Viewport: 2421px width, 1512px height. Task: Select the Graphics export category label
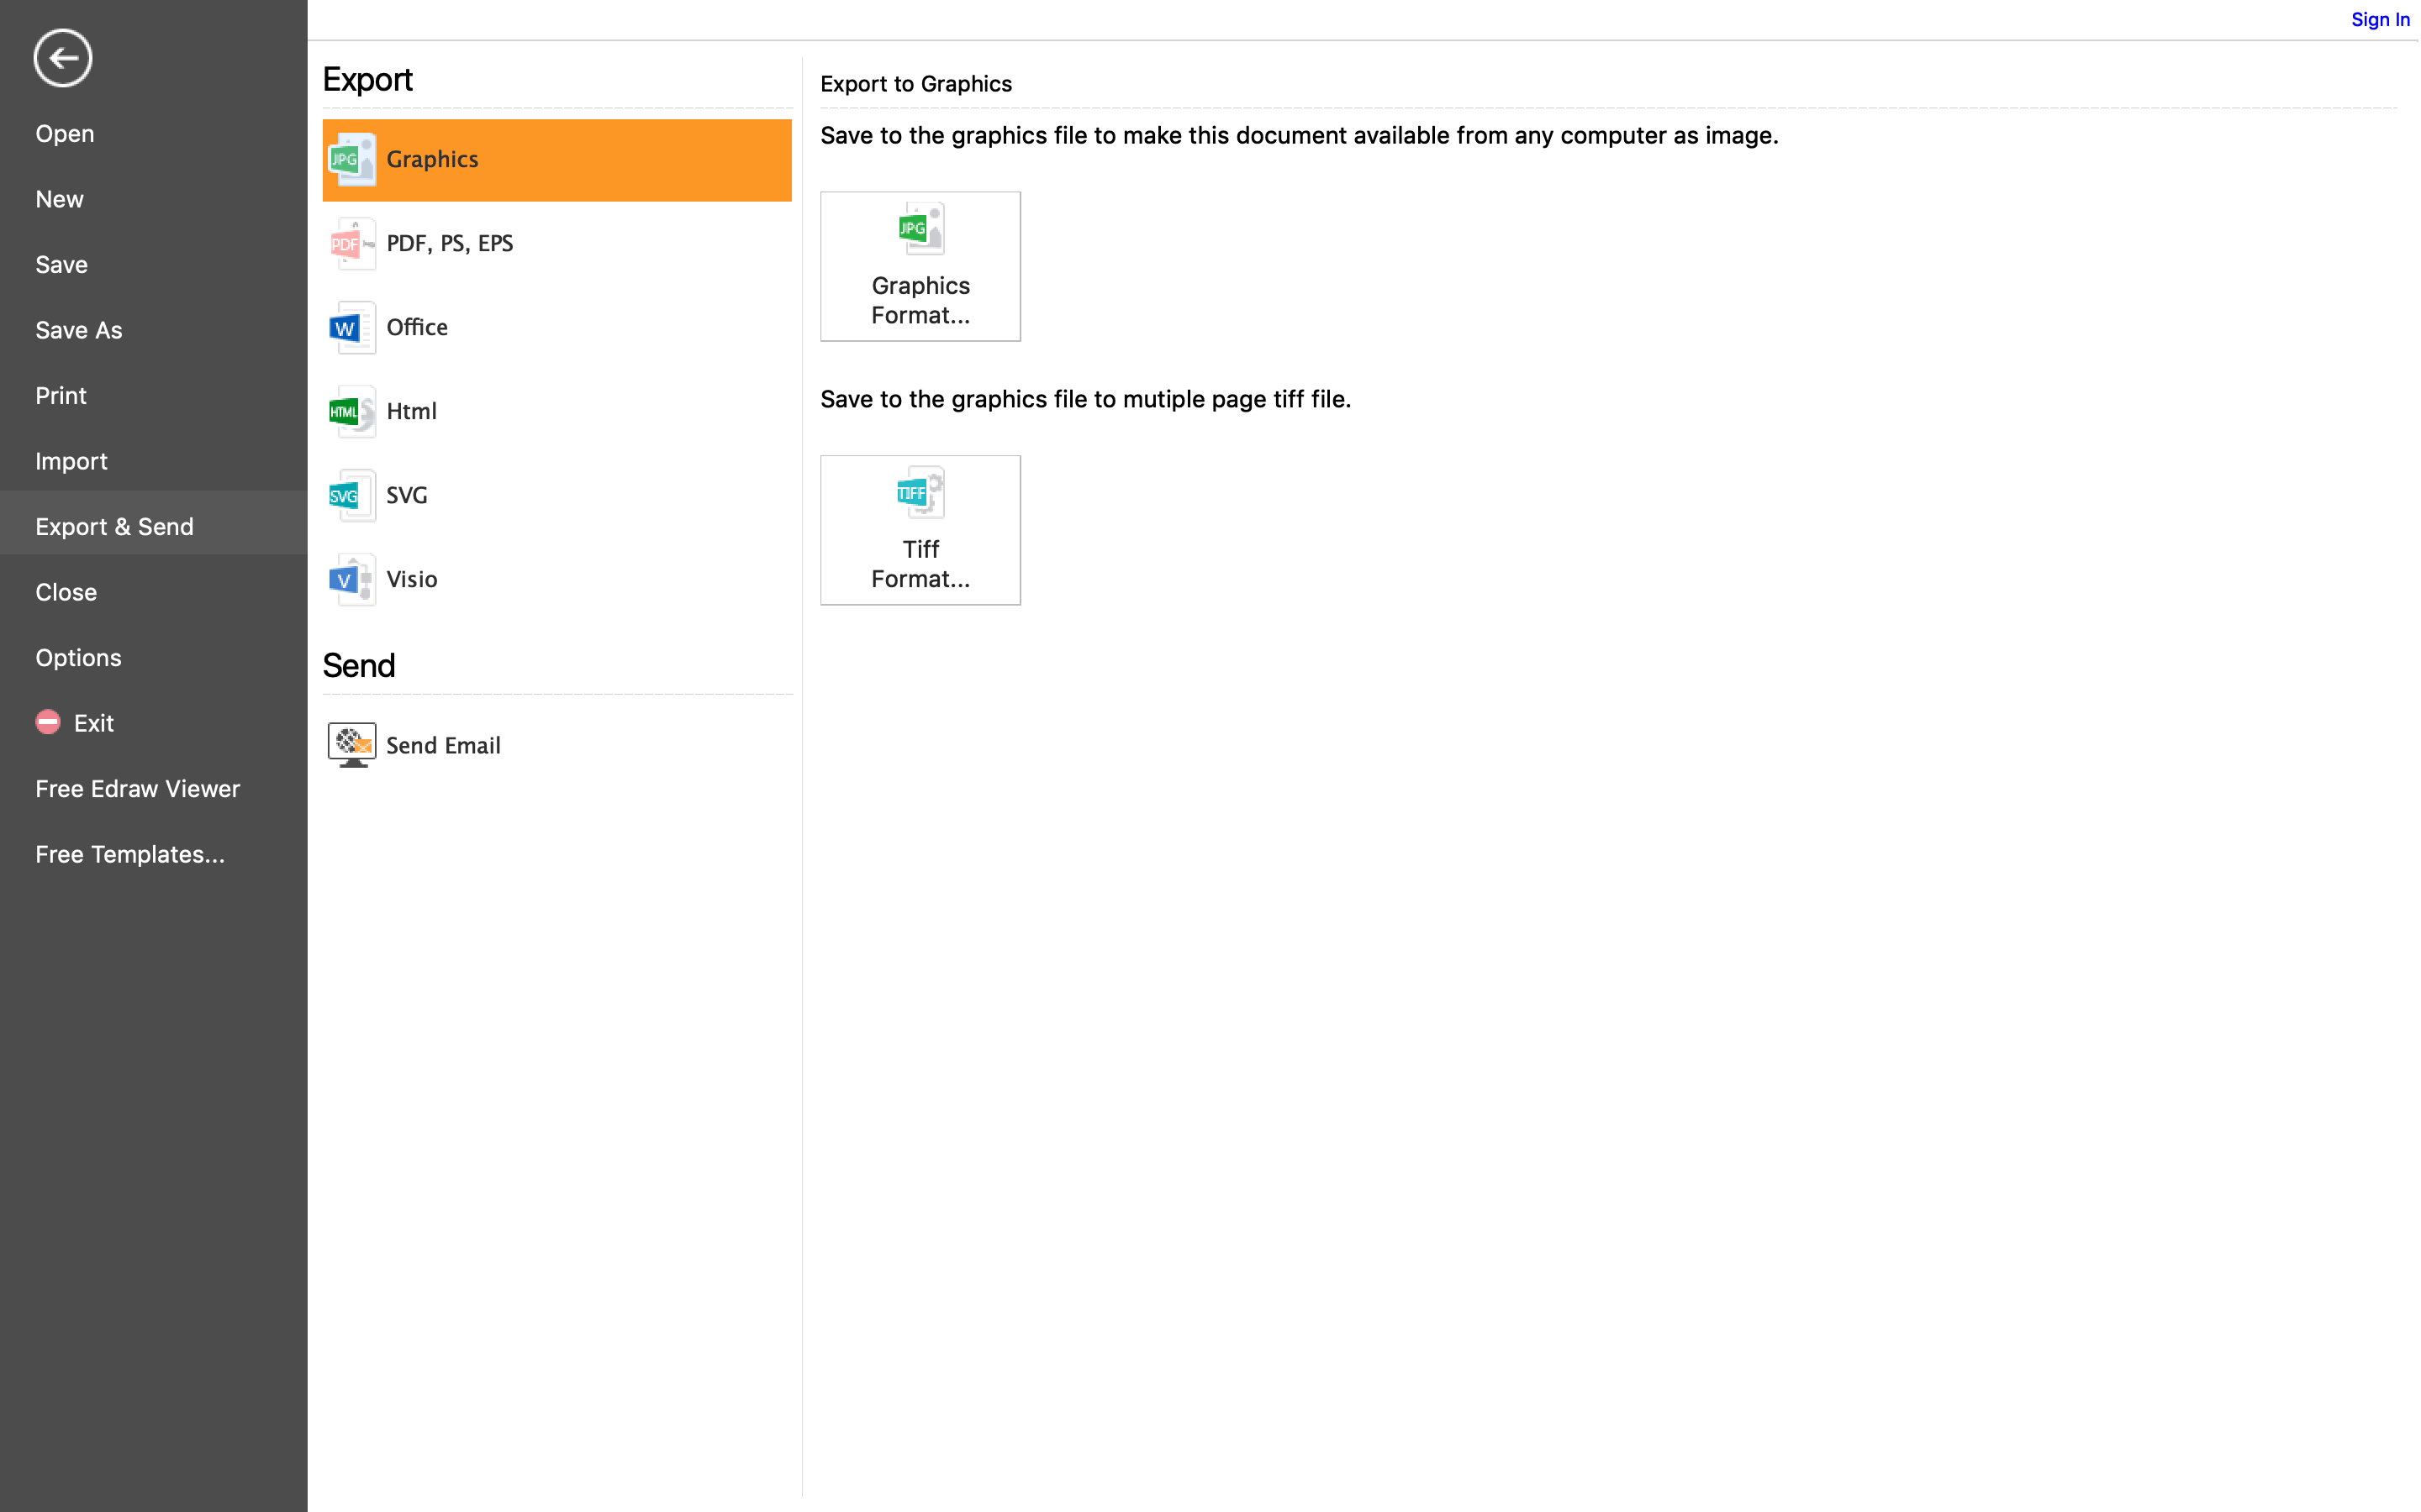[433, 160]
